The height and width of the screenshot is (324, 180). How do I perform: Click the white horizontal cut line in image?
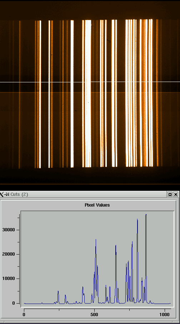(x=90, y=82)
